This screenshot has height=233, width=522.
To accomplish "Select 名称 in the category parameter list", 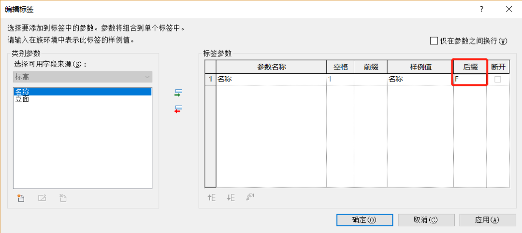I will point(83,92).
